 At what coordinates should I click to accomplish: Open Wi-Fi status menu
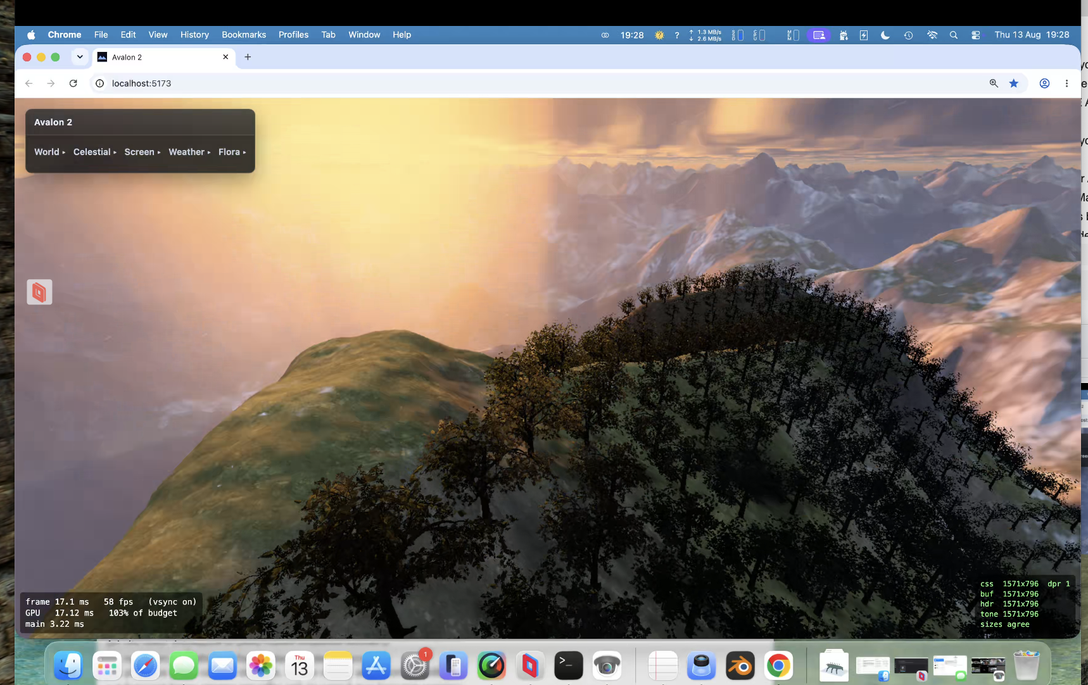(932, 35)
